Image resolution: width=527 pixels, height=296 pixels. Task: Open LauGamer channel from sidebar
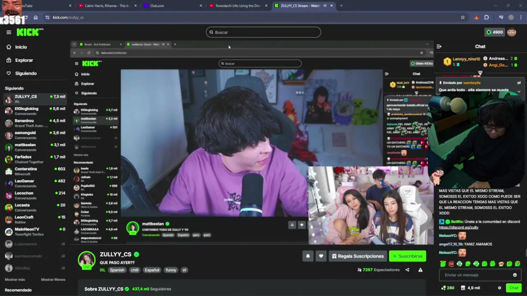(35, 183)
